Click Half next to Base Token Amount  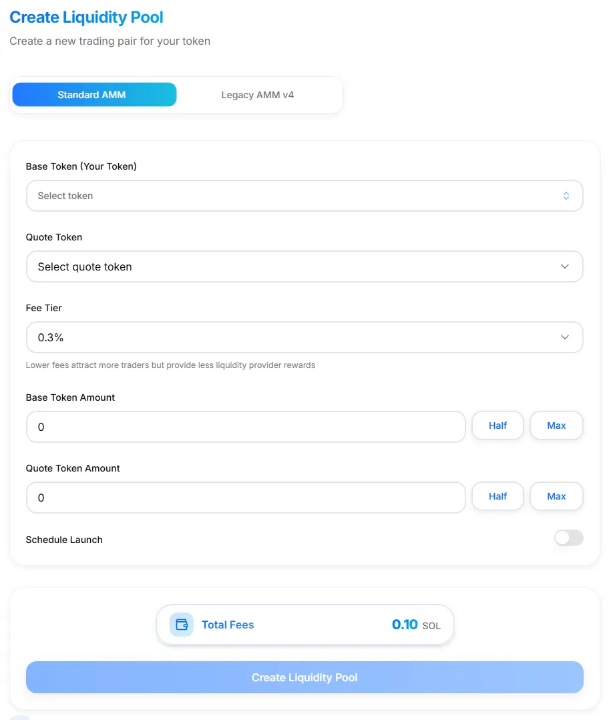coord(497,425)
